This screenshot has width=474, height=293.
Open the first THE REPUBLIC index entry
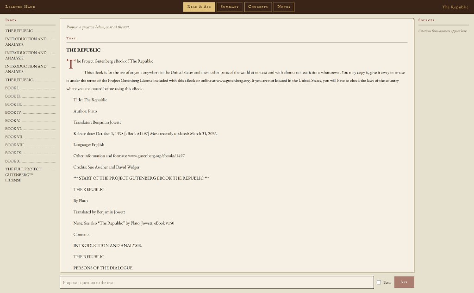point(30,31)
